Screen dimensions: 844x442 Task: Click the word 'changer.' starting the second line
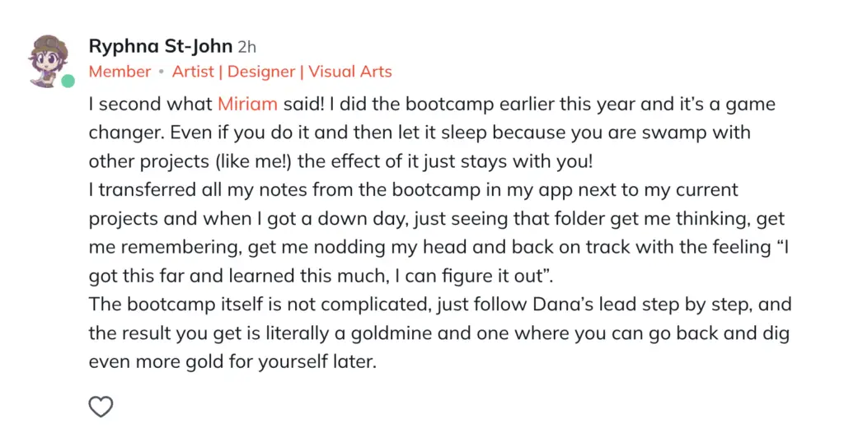pyautogui.click(x=126, y=133)
